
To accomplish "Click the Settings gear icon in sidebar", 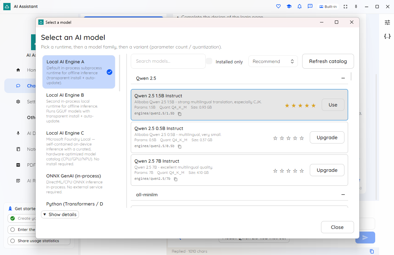I will (x=18, y=102).
